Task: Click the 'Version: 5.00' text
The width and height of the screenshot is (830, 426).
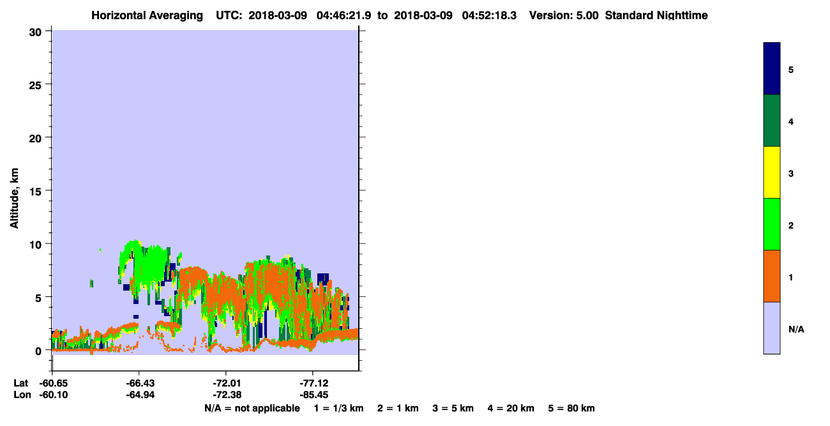Action: pyautogui.click(x=564, y=15)
